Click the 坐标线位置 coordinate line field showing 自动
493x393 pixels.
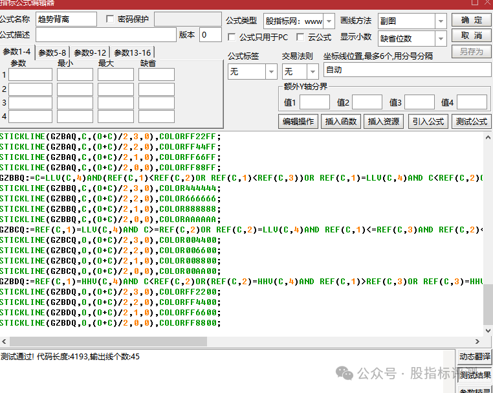(408, 69)
